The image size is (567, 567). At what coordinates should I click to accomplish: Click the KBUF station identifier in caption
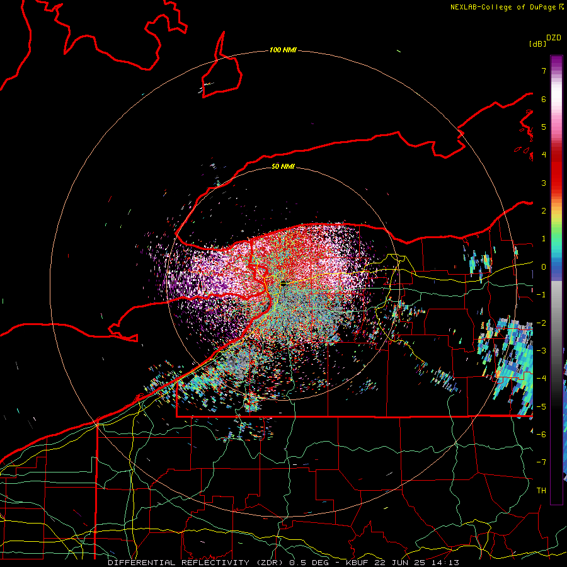click(358, 563)
